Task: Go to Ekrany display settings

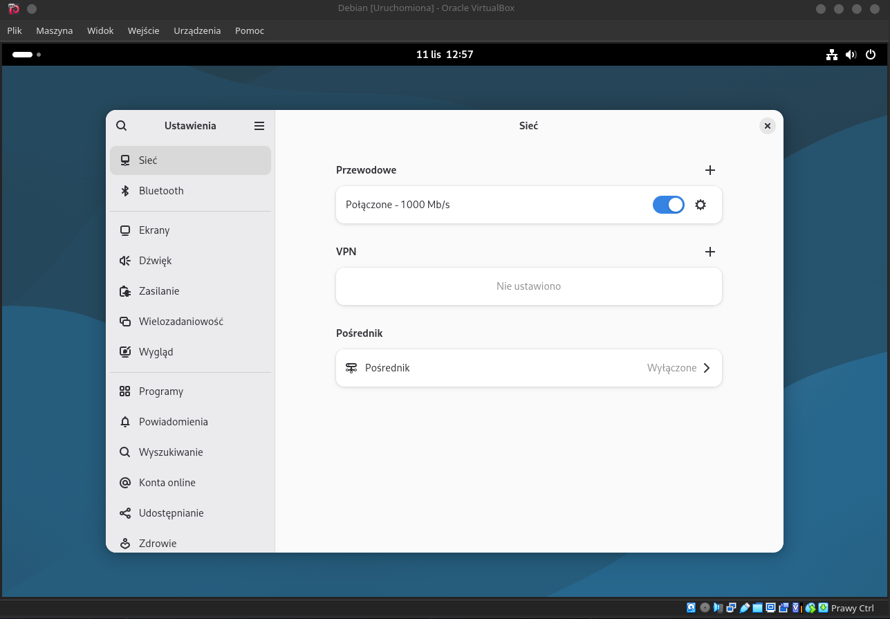Action: (x=190, y=230)
